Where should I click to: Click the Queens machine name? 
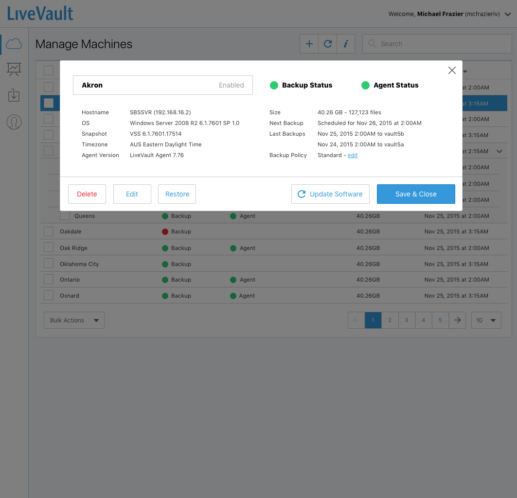[85, 216]
